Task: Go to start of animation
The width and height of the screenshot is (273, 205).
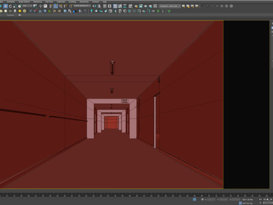Action: point(260,199)
